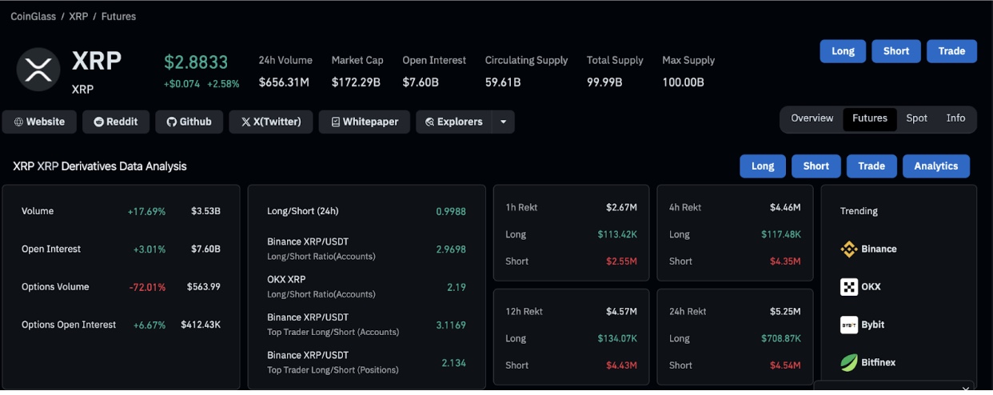Expand the Explorers dropdown arrow
The height and width of the screenshot is (395, 993).
(x=503, y=122)
